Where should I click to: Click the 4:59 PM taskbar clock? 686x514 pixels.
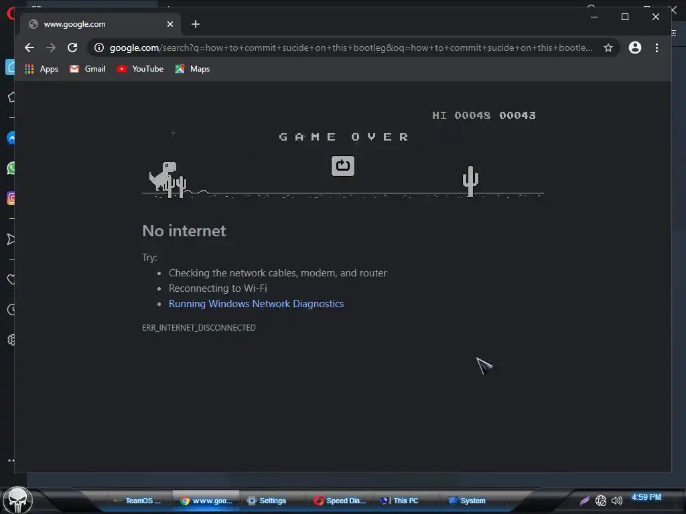pyautogui.click(x=646, y=497)
